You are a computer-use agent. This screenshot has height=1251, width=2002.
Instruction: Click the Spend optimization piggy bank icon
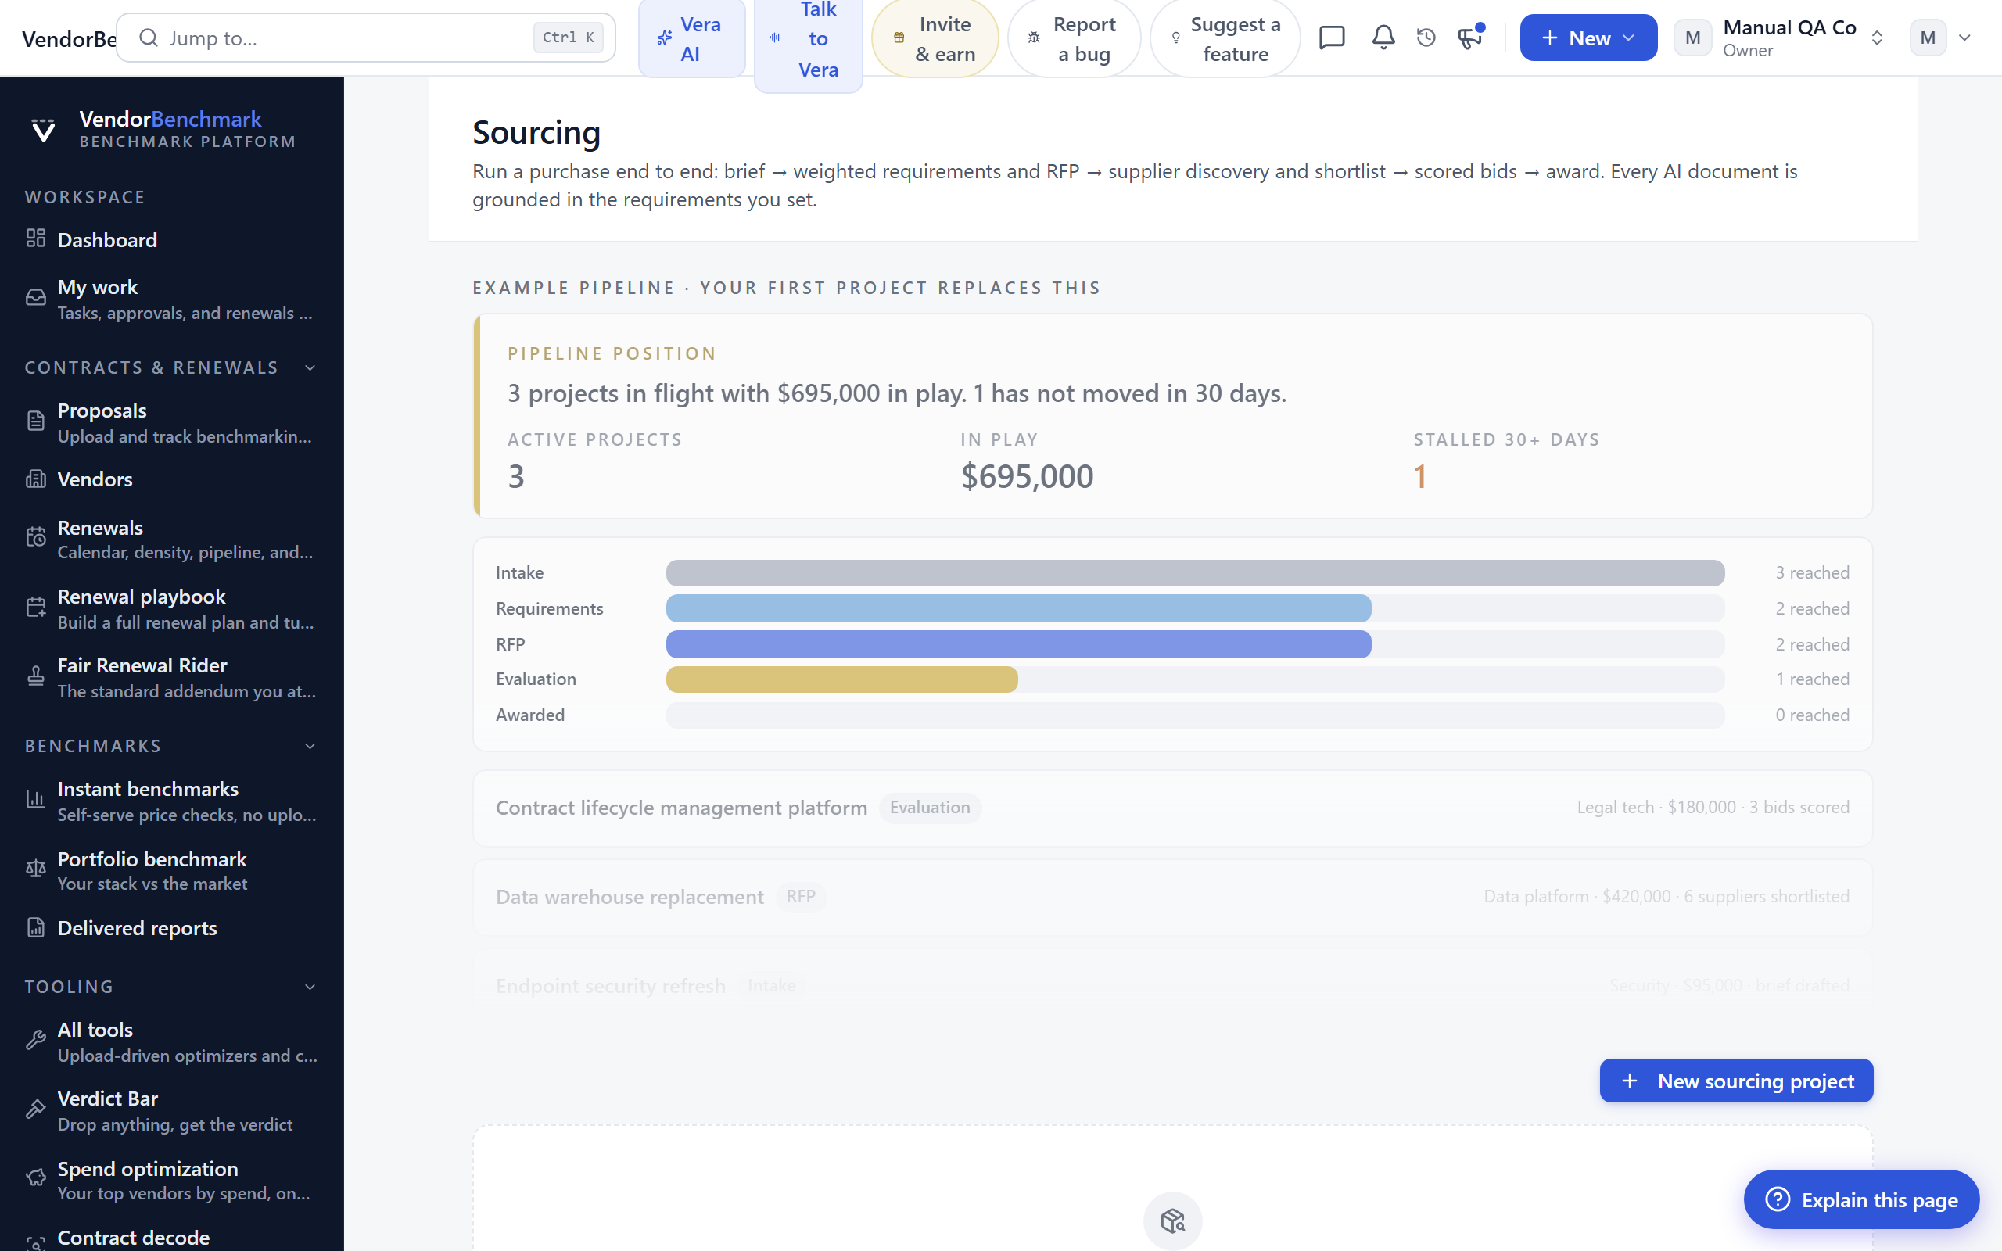(35, 1179)
